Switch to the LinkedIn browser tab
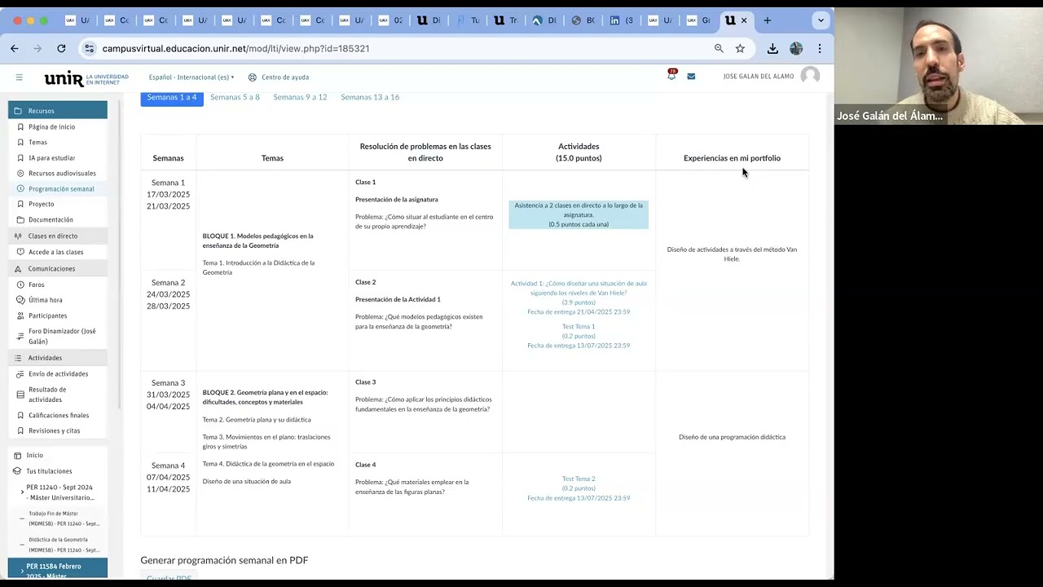1043x587 pixels. [x=623, y=20]
